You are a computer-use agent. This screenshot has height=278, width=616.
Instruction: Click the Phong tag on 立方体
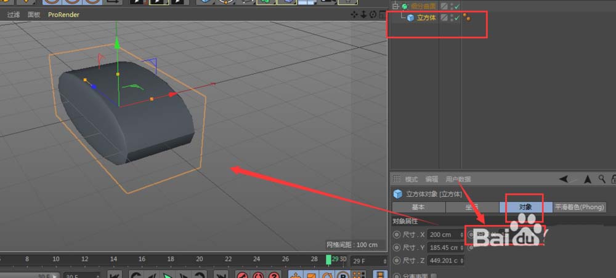[x=467, y=18]
